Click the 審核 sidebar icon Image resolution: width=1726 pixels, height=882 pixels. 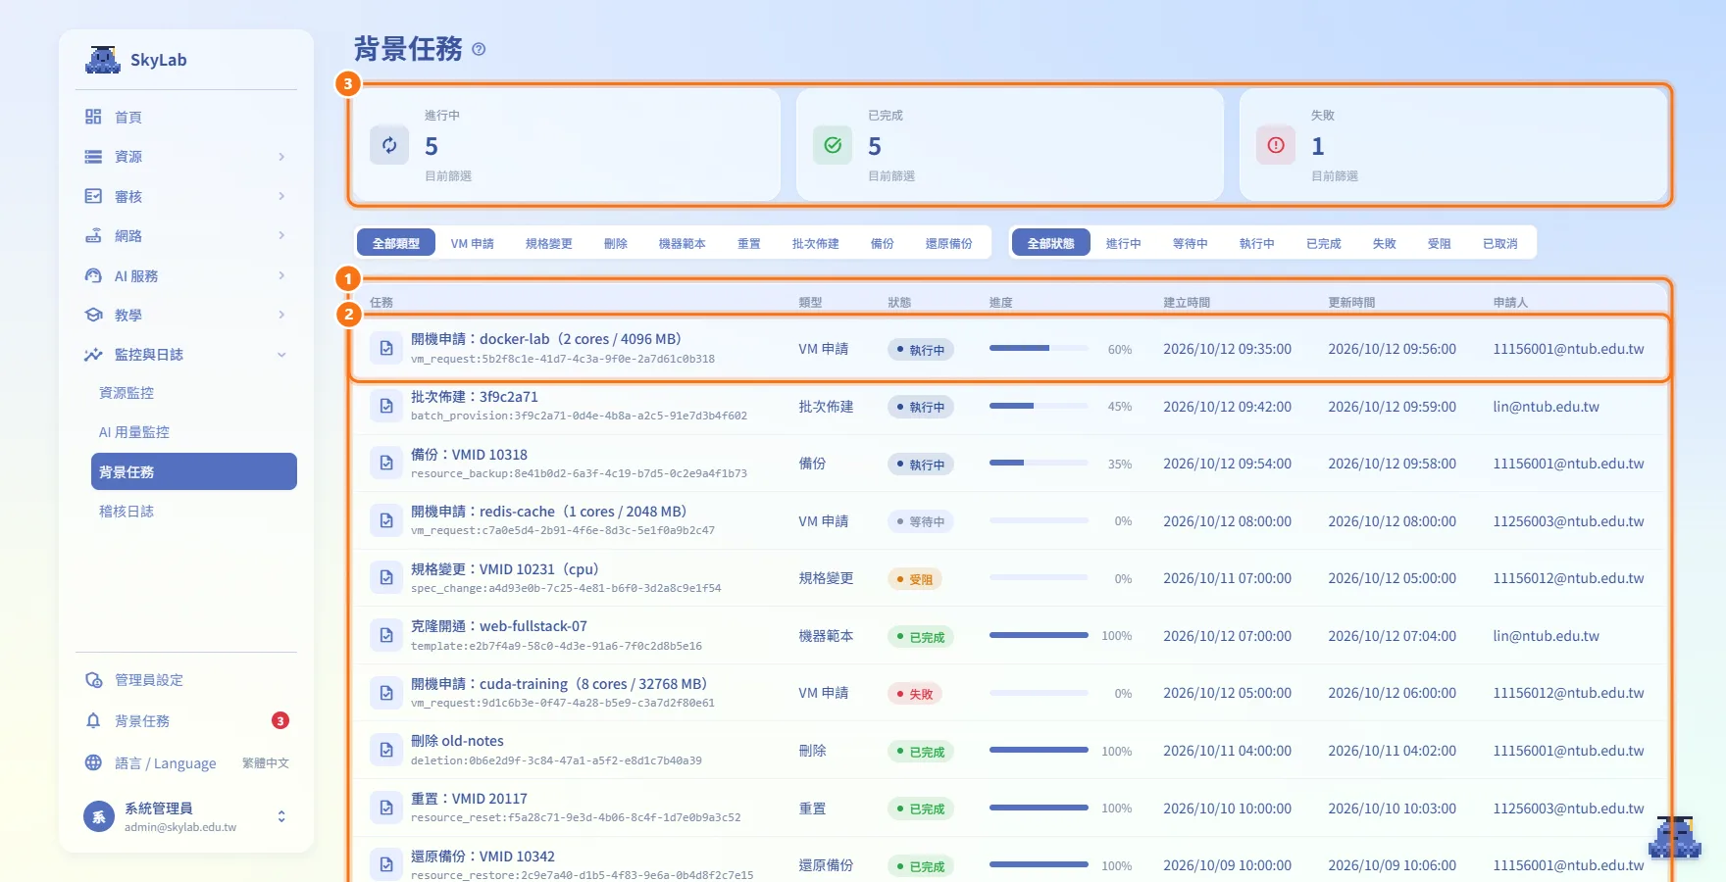[93, 196]
